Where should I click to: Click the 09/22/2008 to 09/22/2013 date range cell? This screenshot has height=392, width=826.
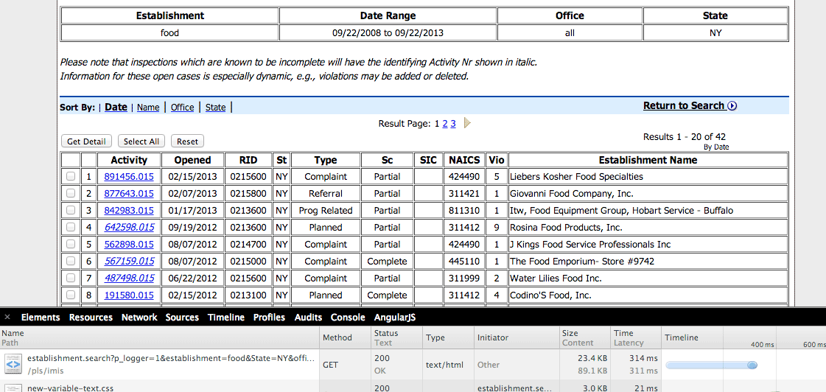(x=388, y=32)
